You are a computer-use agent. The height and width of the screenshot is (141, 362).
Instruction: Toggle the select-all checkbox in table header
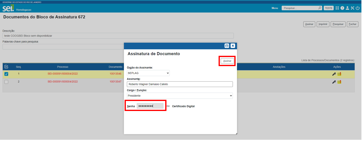coord(6,67)
